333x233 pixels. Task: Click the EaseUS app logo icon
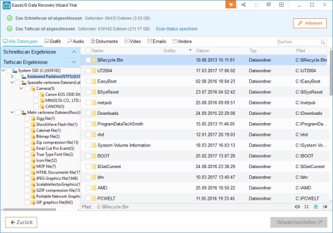6,6
